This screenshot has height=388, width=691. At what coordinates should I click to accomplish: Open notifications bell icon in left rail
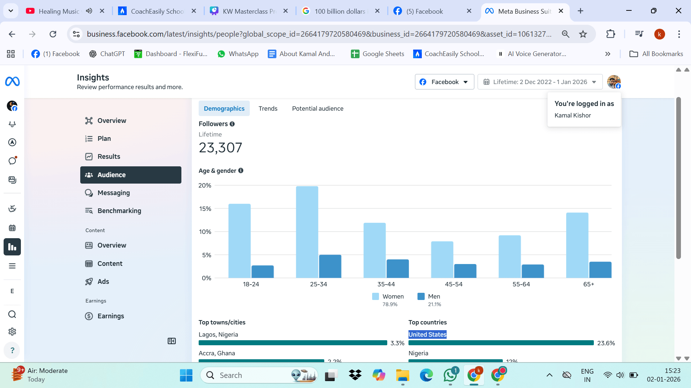12,124
